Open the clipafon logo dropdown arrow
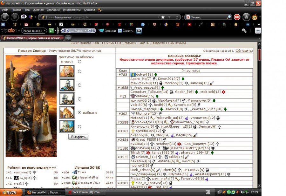 tap(19, 30)
